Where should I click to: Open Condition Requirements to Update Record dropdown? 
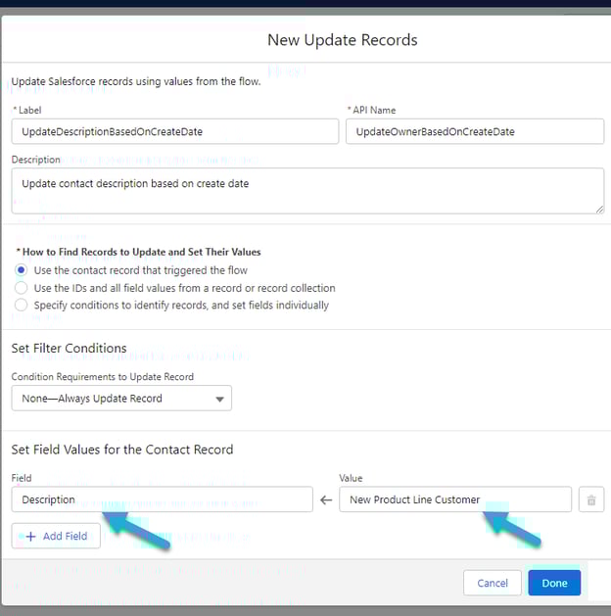point(121,399)
